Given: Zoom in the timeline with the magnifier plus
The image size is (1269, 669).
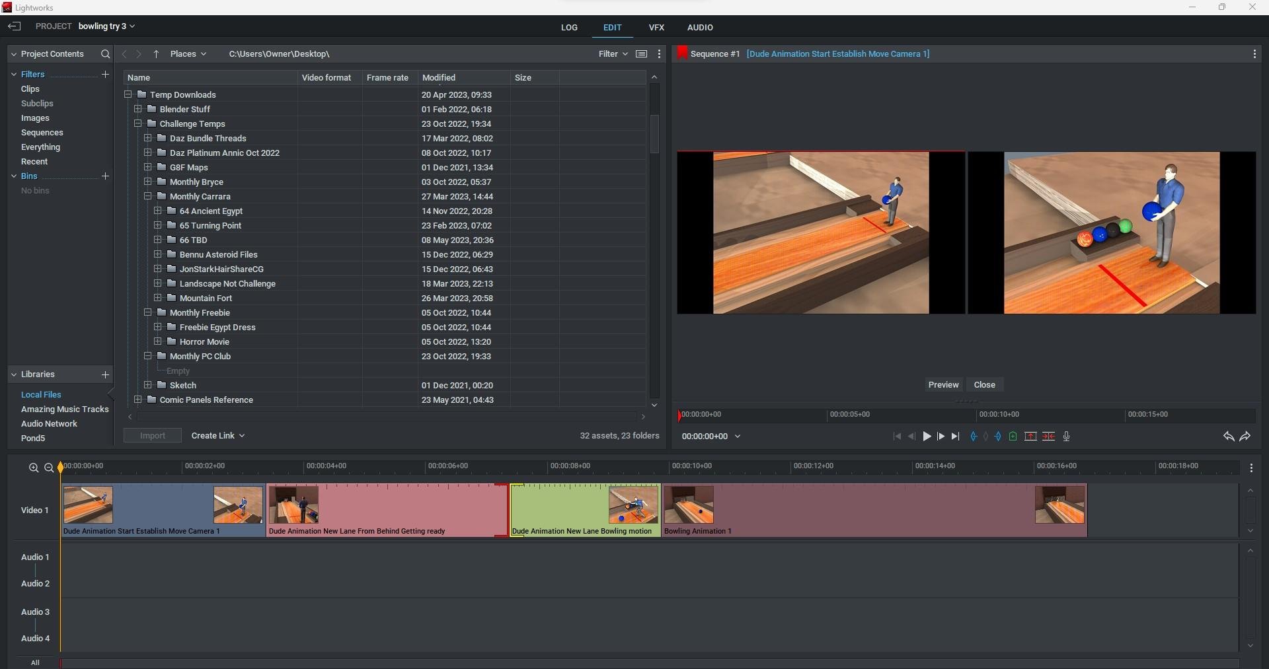Looking at the screenshot, I should [34, 468].
